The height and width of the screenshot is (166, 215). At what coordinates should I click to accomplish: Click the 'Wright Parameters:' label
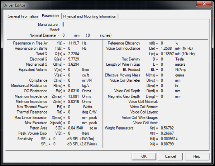[119, 128]
